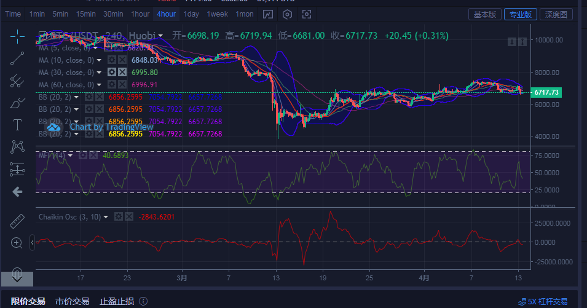This screenshot has width=587, height=308.
Task: Open settings gear for the MFI (14) indicator
Action: coord(83,156)
